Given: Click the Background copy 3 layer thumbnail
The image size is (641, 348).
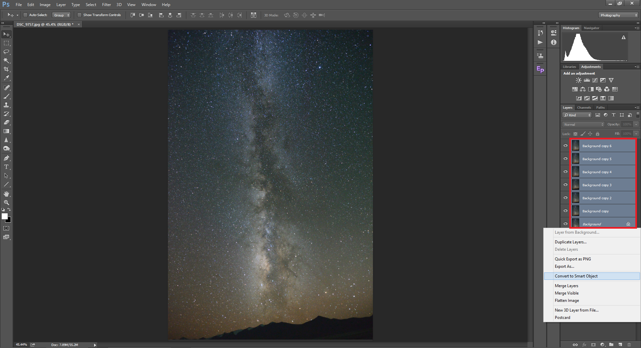Looking at the screenshot, I should (576, 185).
